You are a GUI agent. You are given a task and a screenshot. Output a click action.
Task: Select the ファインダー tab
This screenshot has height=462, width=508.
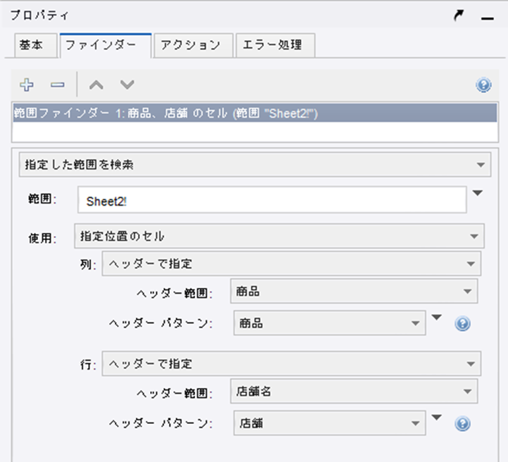tap(106, 45)
